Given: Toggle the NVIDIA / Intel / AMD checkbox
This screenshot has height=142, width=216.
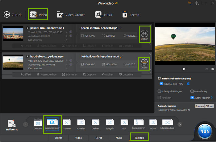Looking at the screenshot, I should [161, 84].
